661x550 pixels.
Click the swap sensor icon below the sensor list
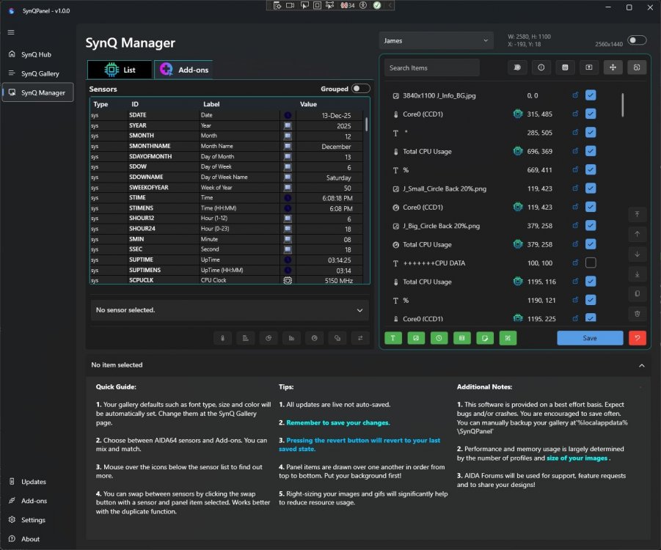pos(359,338)
